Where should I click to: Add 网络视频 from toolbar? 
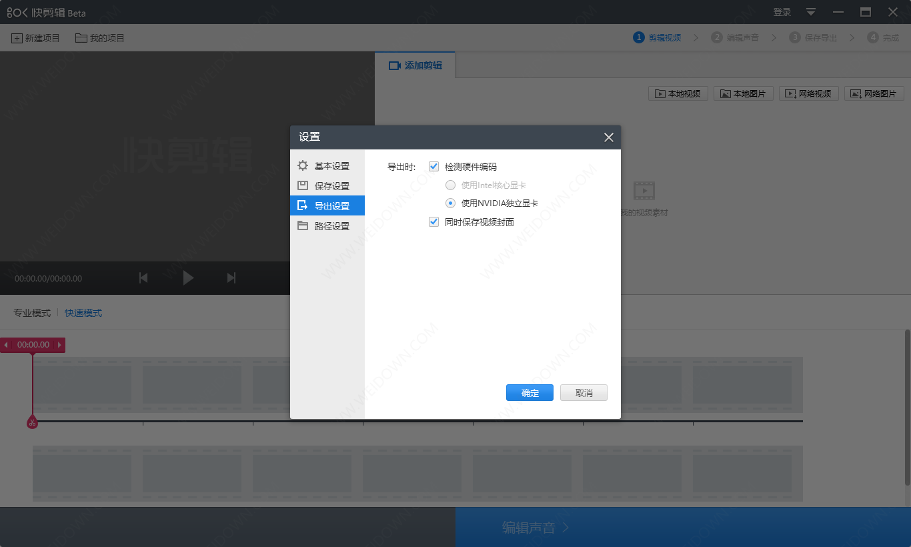coord(809,94)
